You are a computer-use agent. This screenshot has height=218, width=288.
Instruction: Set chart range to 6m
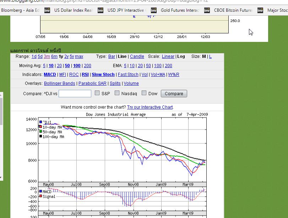coord(54,56)
